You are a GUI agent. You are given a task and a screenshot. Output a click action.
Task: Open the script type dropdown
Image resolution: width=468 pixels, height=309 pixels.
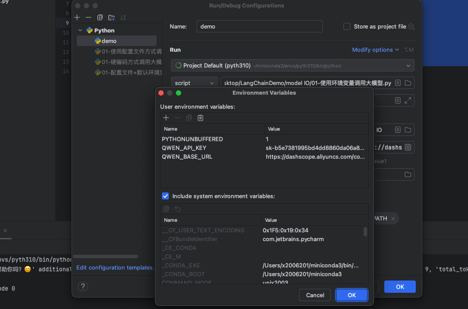[x=194, y=83]
